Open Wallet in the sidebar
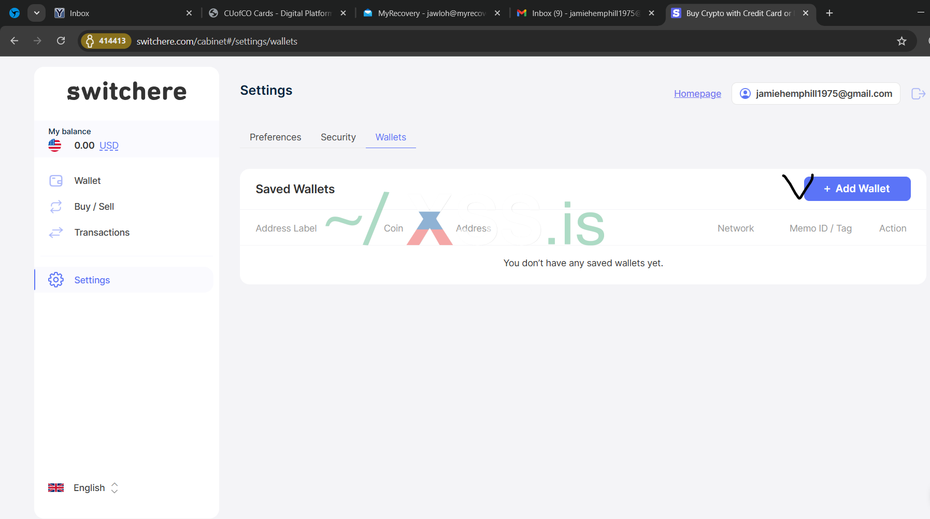The height and width of the screenshot is (519, 930). tap(88, 181)
